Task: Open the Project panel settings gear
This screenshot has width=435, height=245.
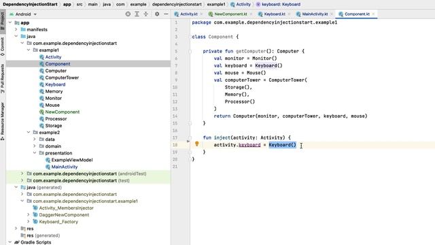Action: pos(157,14)
